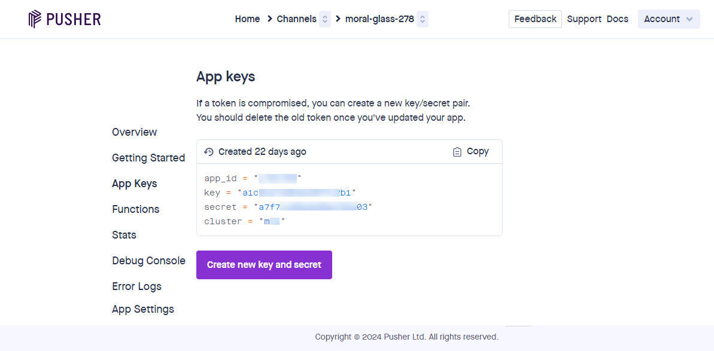Open Stats in the sidebar
Viewport: 714px width, 351px height.
point(124,235)
